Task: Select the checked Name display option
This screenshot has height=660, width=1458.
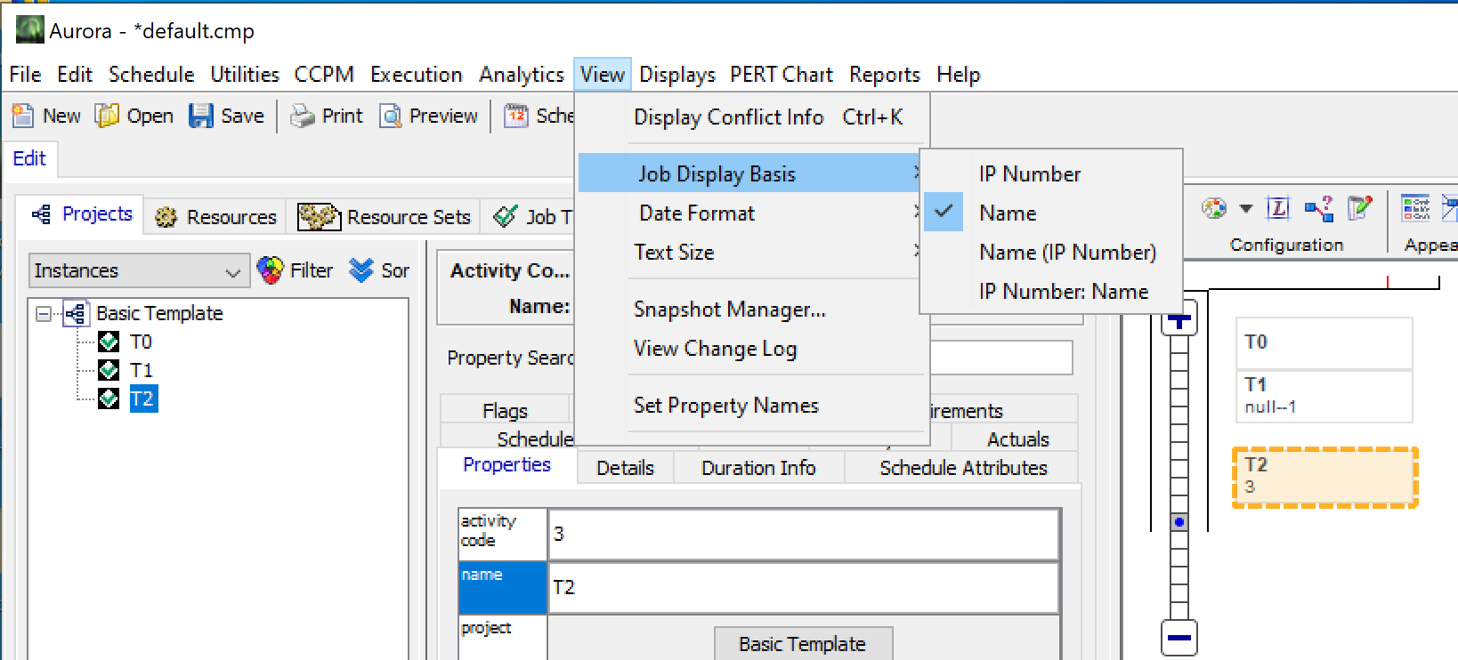Action: click(x=1008, y=213)
